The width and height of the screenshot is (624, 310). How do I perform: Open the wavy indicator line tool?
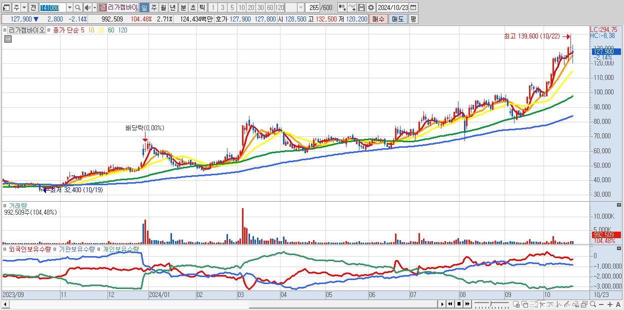click(x=550, y=305)
